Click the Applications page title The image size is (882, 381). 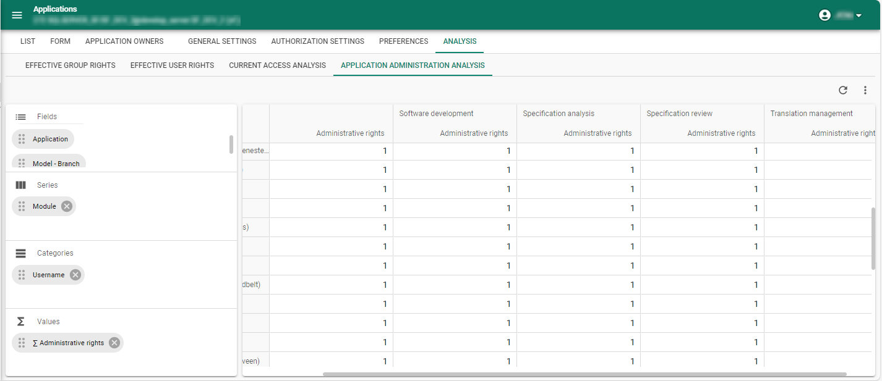point(55,9)
